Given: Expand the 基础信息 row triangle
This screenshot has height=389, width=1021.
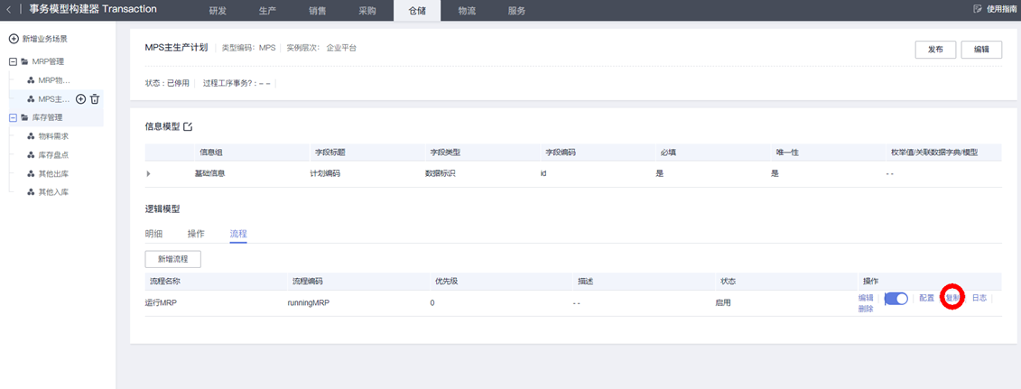Looking at the screenshot, I should [x=148, y=173].
